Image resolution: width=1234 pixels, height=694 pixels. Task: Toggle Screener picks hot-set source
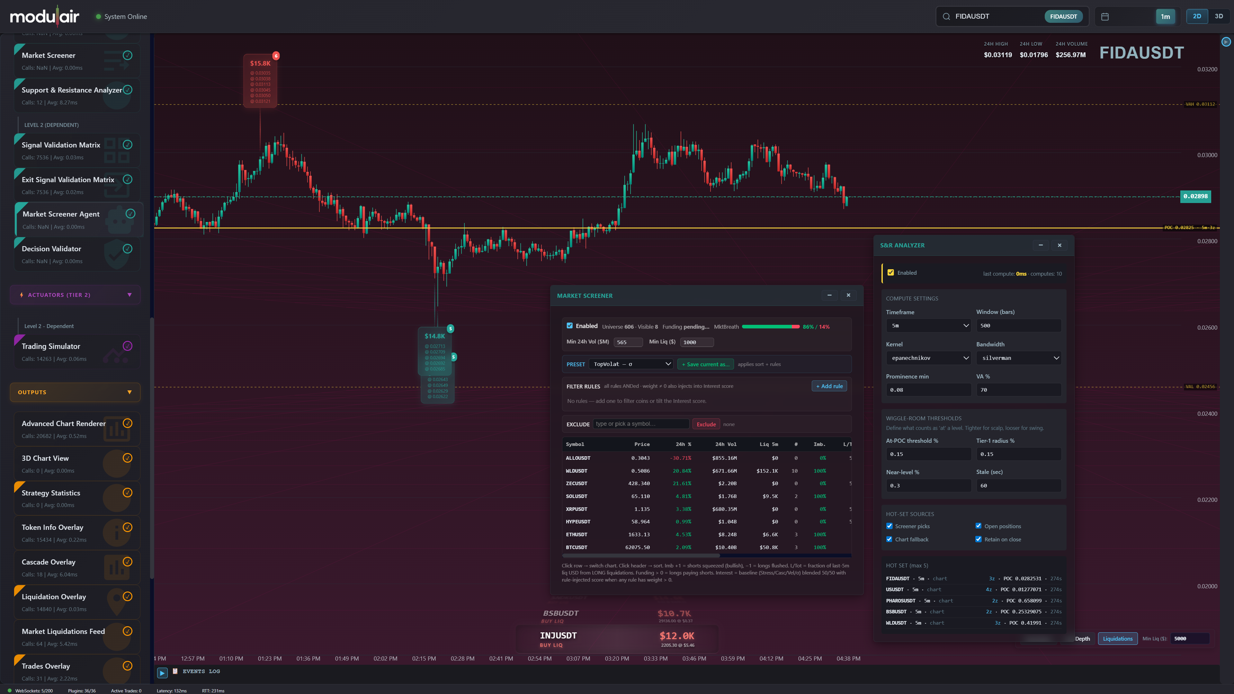890,526
